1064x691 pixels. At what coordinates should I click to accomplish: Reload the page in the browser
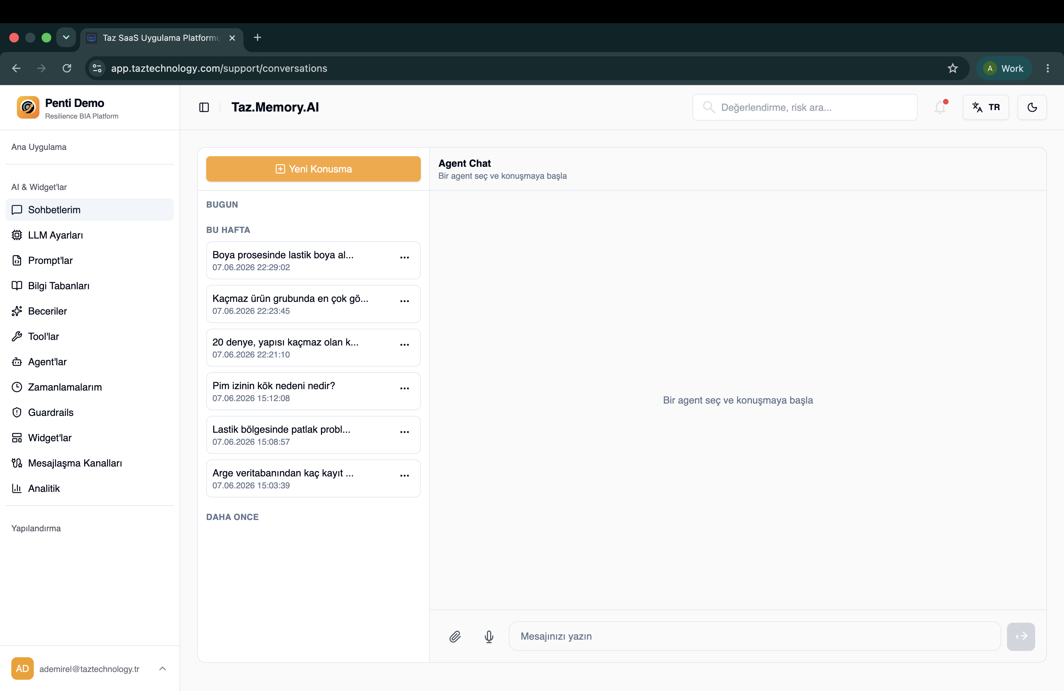point(67,68)
